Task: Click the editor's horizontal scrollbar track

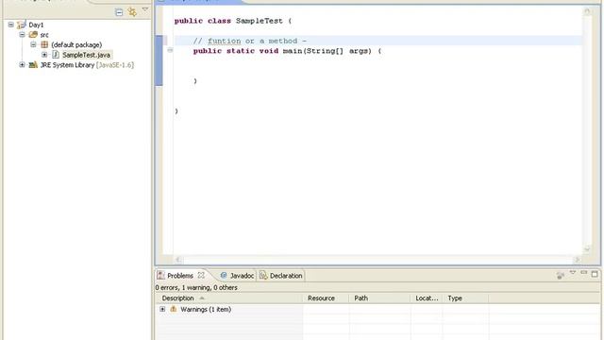Action: pyautogui.click(x=377, y=260)
